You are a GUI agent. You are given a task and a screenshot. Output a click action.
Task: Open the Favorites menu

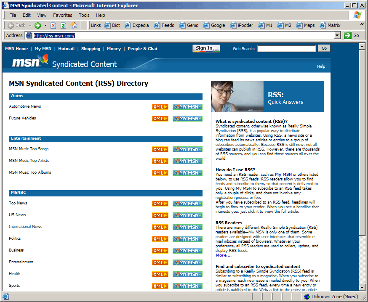[x=62, y=15]
